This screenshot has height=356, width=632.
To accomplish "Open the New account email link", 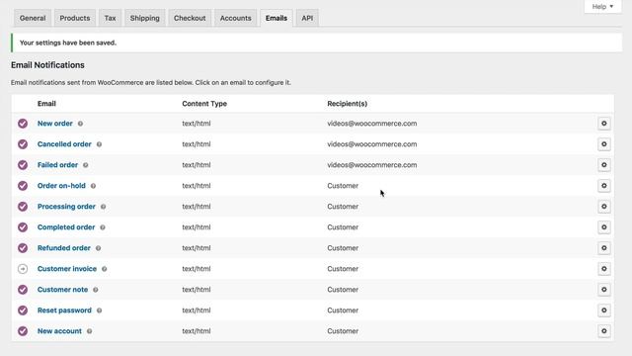I will (x=59, y=331).
